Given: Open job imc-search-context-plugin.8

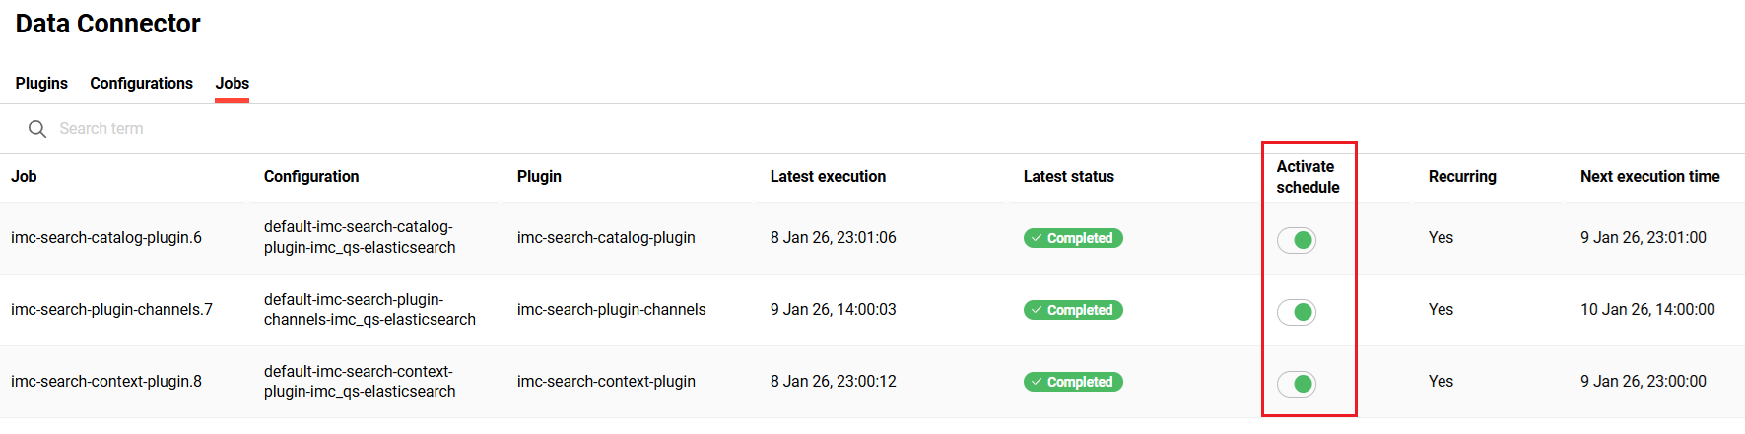Looking at the screenshot, I should click(106, 382).
